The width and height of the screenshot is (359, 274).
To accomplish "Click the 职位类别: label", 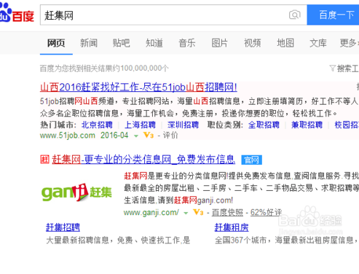I will [x=225, y=125].
